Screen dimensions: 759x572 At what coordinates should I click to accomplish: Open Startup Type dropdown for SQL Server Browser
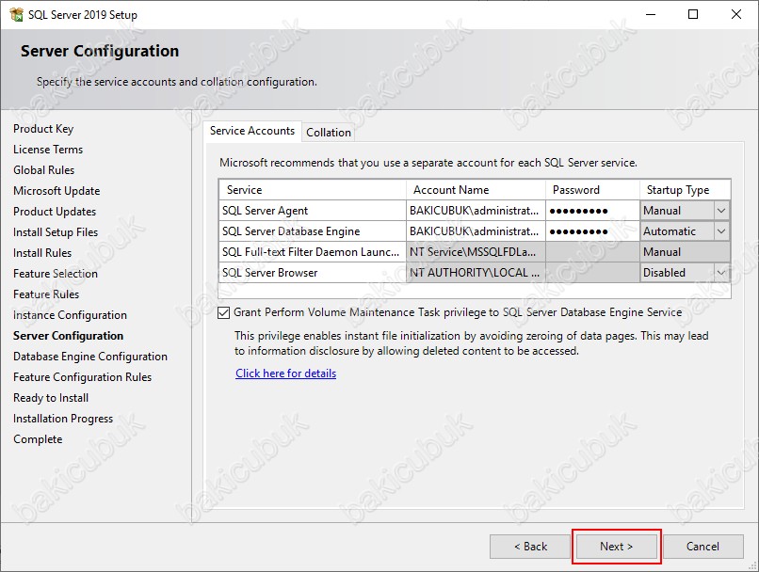point(721,273)
